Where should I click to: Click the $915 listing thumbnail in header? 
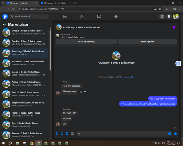click(x=57, y=35)
